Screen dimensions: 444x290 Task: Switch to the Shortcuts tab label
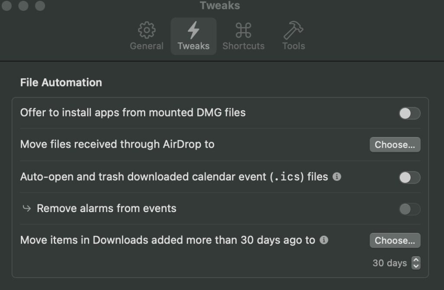(243, 46)
